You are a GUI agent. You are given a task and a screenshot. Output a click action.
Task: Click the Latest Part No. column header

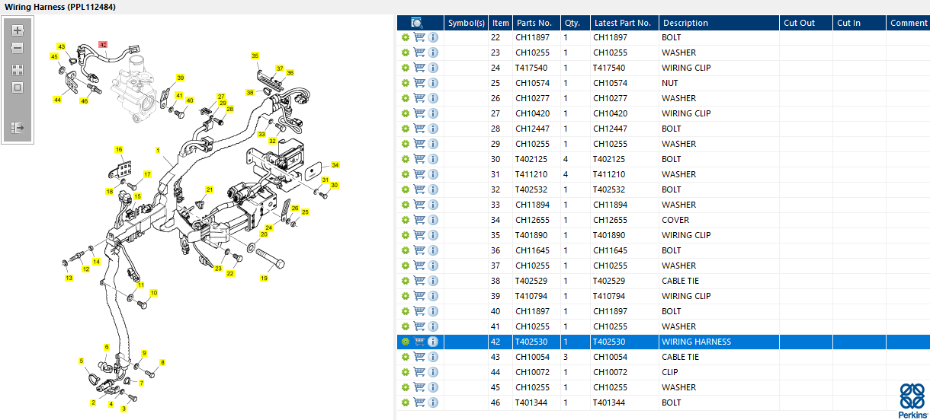(x=624, y=23)
